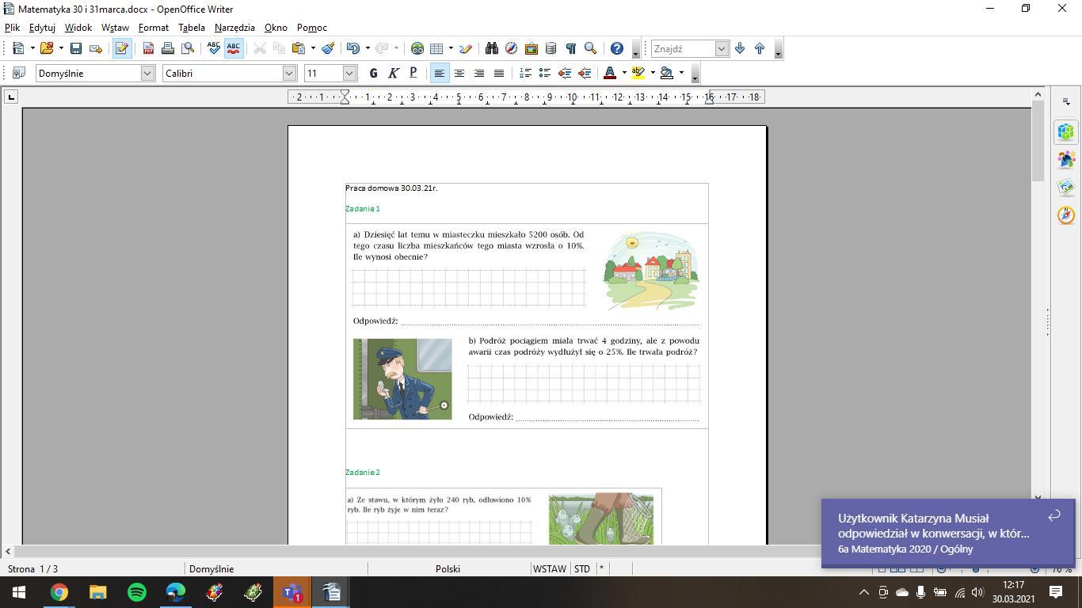The height and width of the screenshot is (608, 1082).
Task: Expand the font size 11 dropdown
Action: 349,73
